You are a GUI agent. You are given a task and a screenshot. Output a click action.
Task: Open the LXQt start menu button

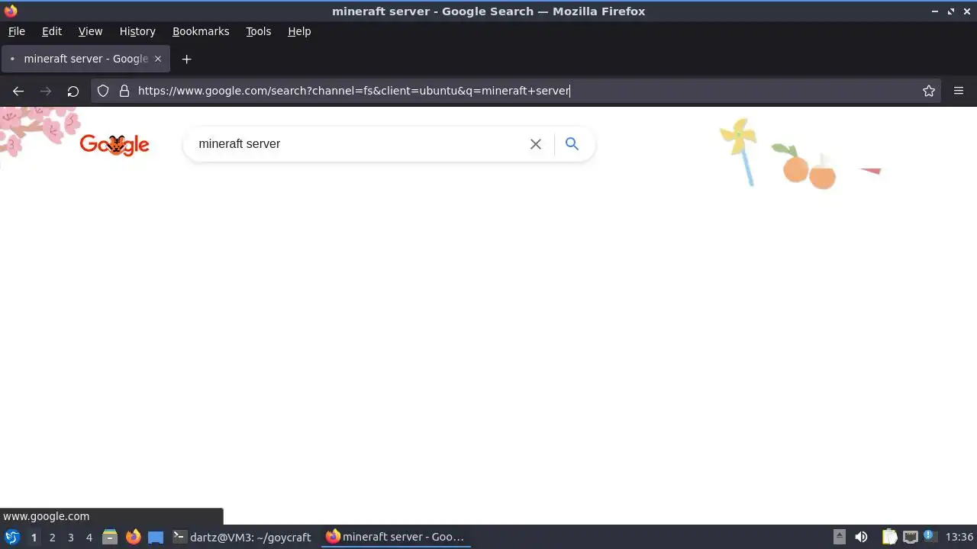[12, 537]
